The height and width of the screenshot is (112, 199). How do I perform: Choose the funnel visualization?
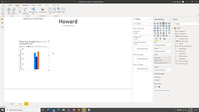coord(158,28)
